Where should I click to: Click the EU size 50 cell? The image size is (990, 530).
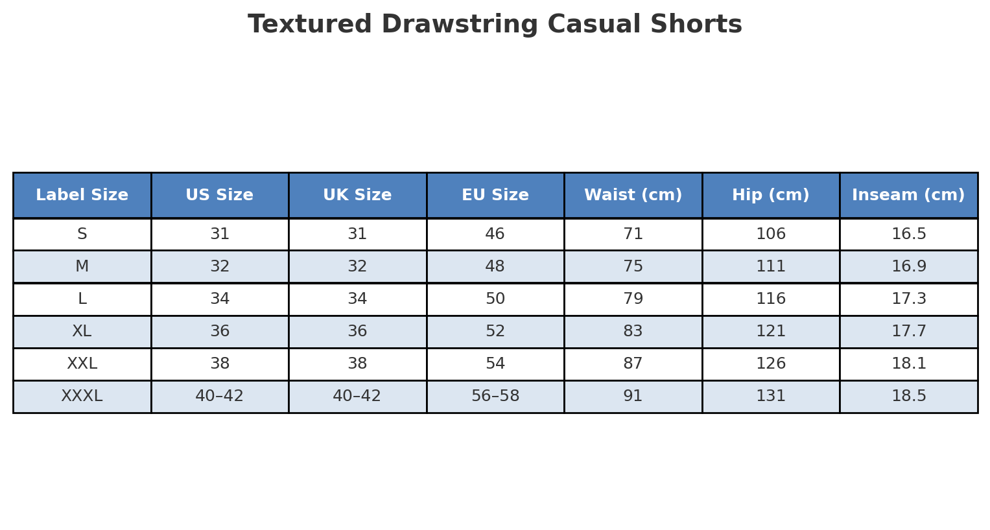(495, 299)
